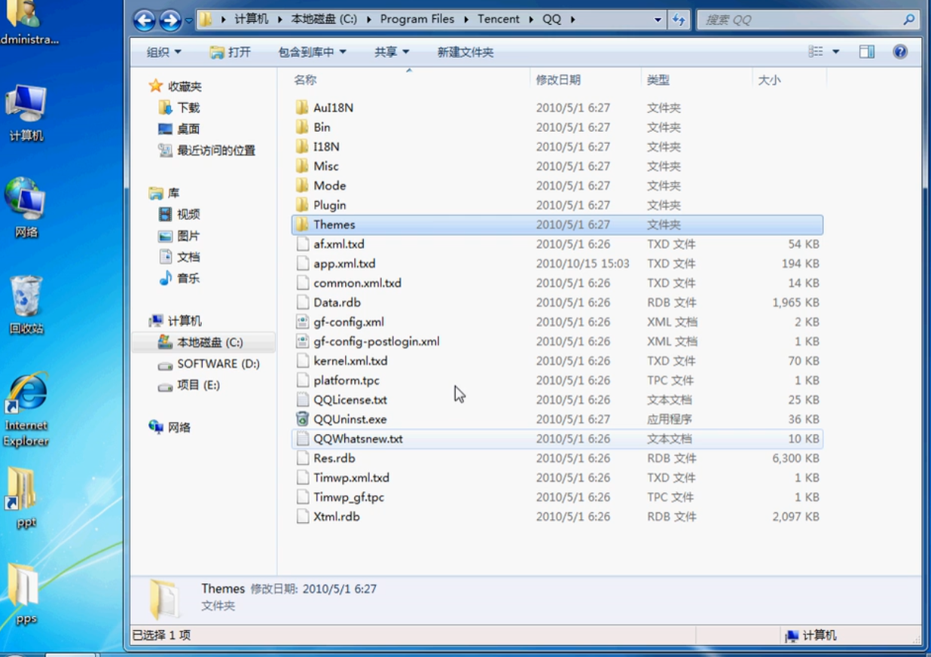The height and width of the screenshot is (657, 931).
Task: Open the help question mark icon
Action: pos(900,52)
